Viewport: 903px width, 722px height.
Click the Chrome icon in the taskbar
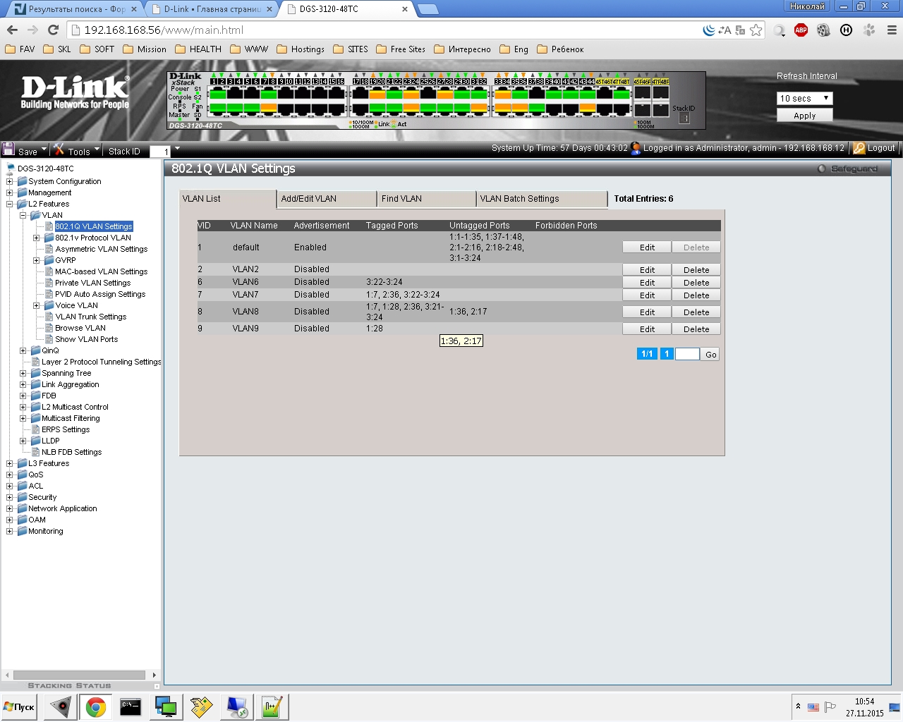coord(96,706)
